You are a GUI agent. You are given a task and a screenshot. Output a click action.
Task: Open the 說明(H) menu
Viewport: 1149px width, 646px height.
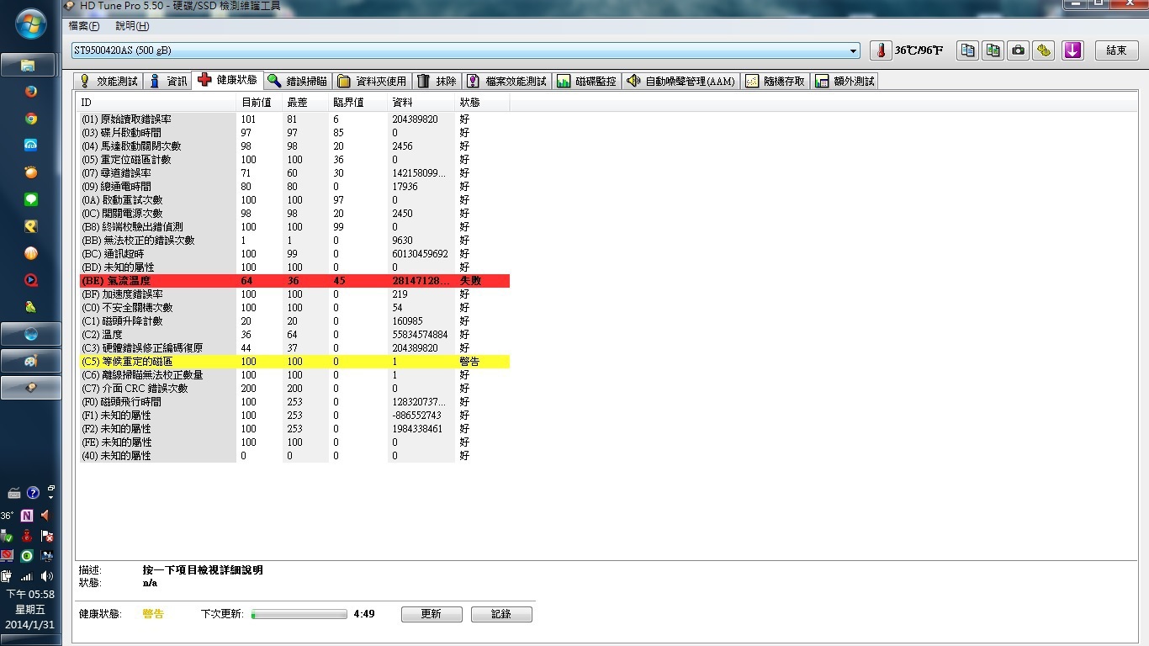point(132,26)
